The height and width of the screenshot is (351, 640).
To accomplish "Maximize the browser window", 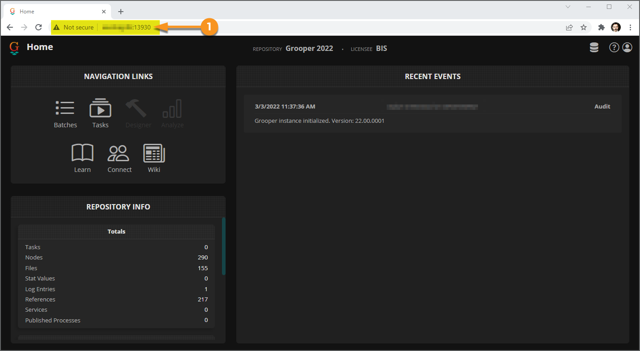I will (x=609, y=7).
